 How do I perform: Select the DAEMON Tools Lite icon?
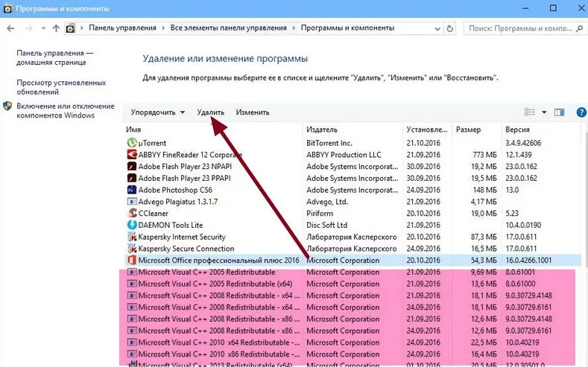[x=132, y=225]
